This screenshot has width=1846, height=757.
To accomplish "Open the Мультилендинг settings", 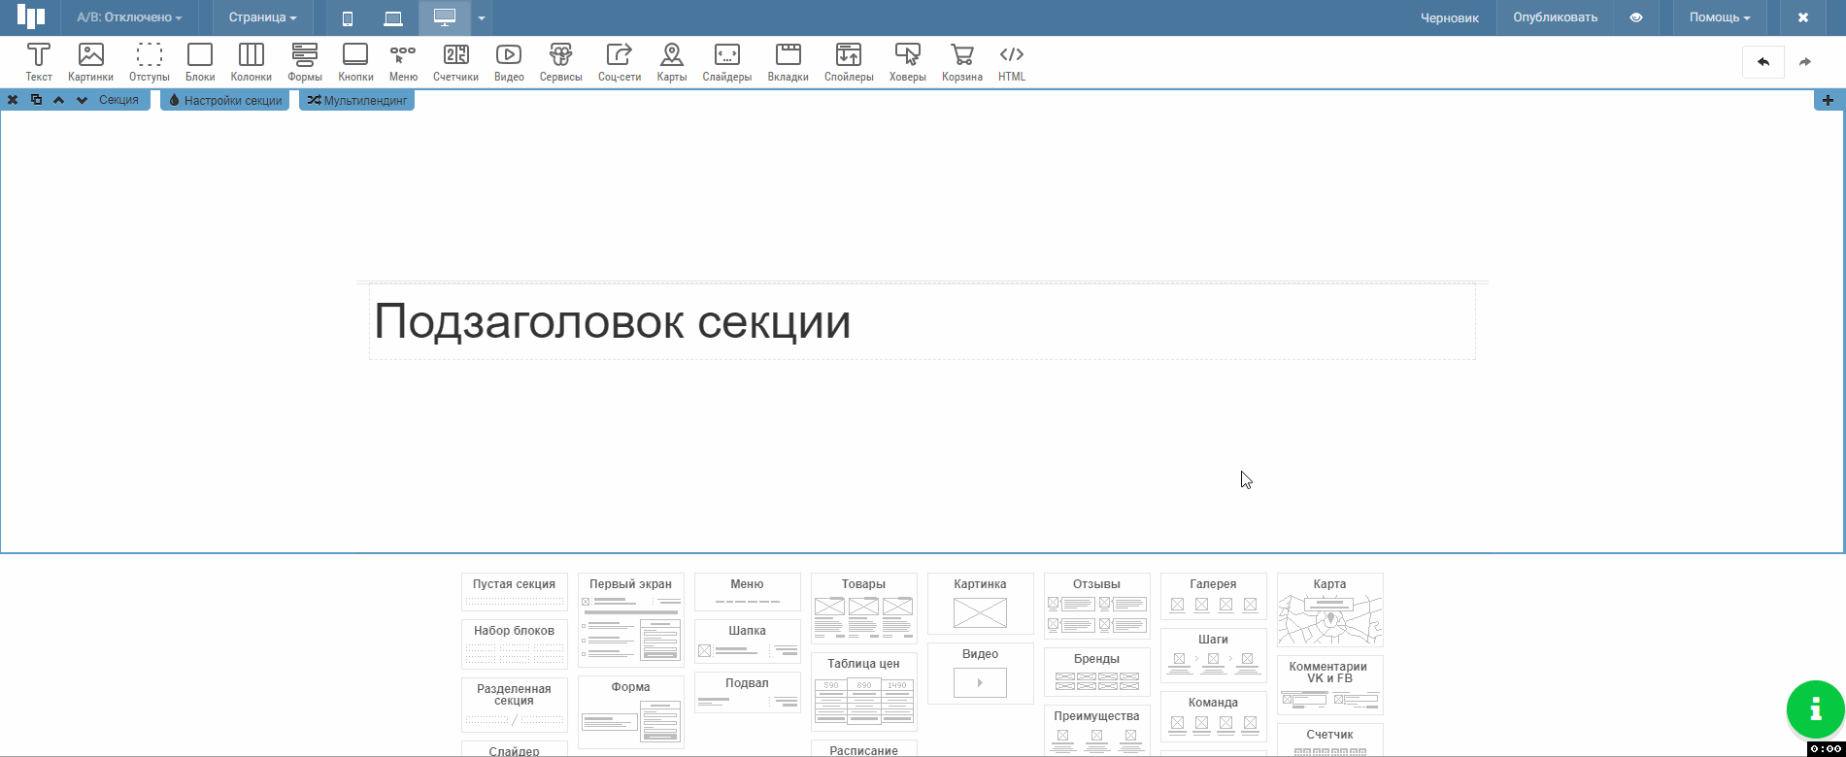I will [356, 100].
